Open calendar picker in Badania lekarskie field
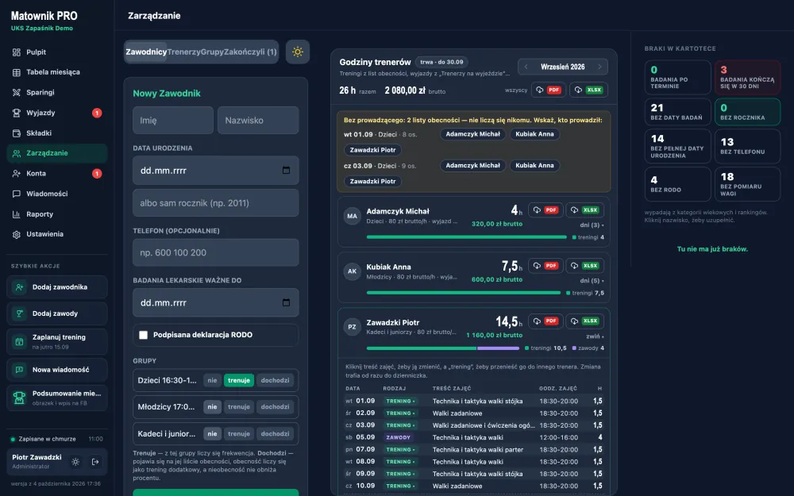 click(286, 302)
